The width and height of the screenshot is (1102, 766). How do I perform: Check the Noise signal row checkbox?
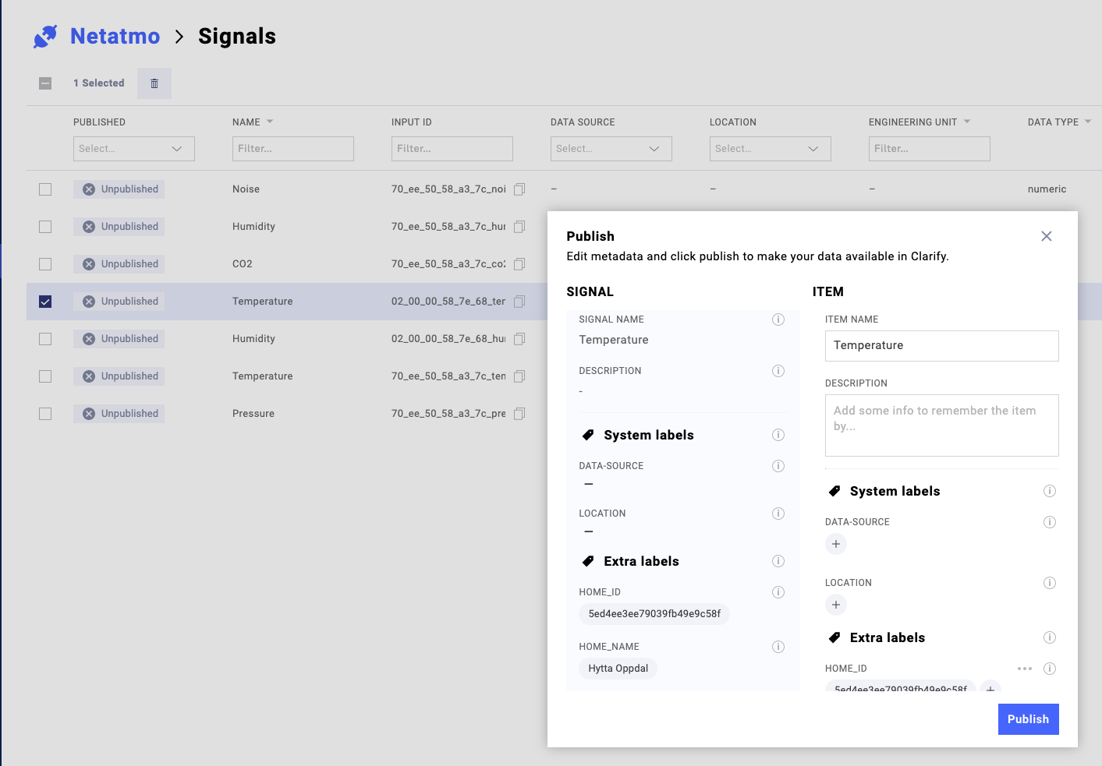point(45,189)
